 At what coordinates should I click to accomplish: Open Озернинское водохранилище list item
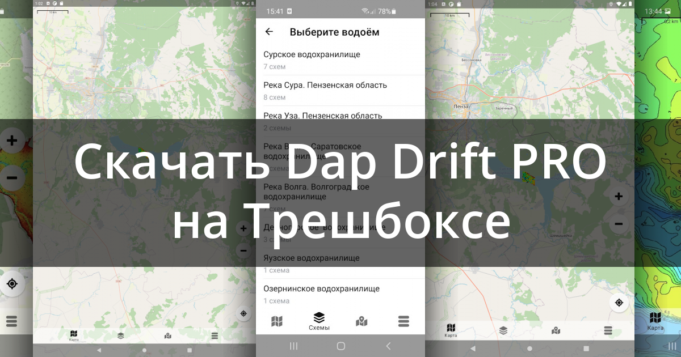[x=340, y=294]
